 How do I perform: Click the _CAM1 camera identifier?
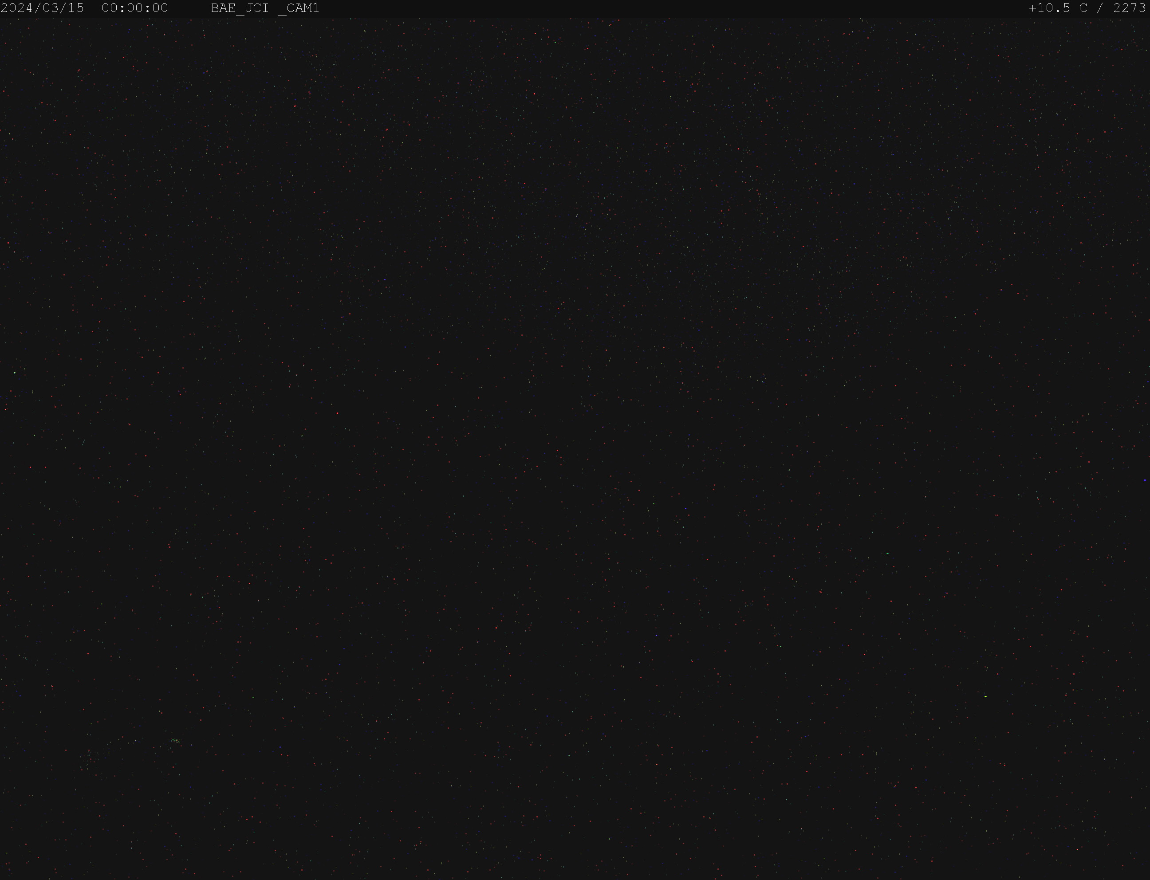click(x=299, y=9)
